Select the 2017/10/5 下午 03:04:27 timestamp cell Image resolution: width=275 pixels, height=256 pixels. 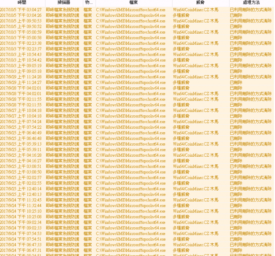tap(21, 10)
